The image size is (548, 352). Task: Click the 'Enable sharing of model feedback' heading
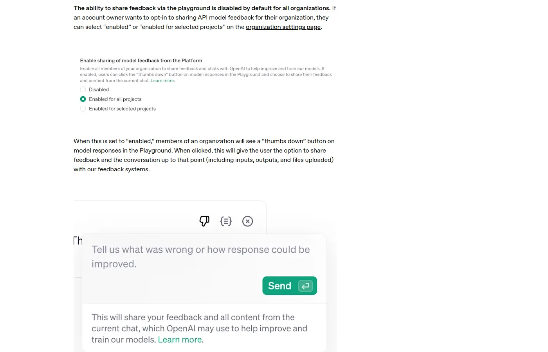coord(141,61)
